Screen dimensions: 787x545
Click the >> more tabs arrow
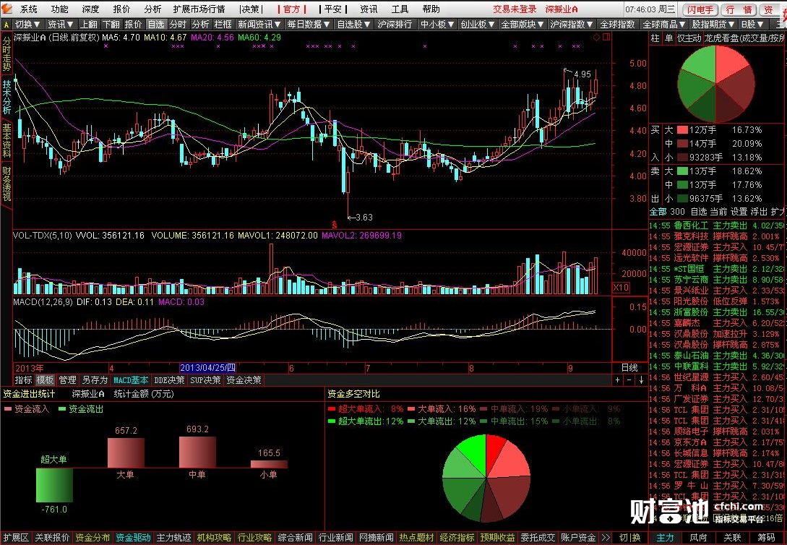[x=606, y=538]
